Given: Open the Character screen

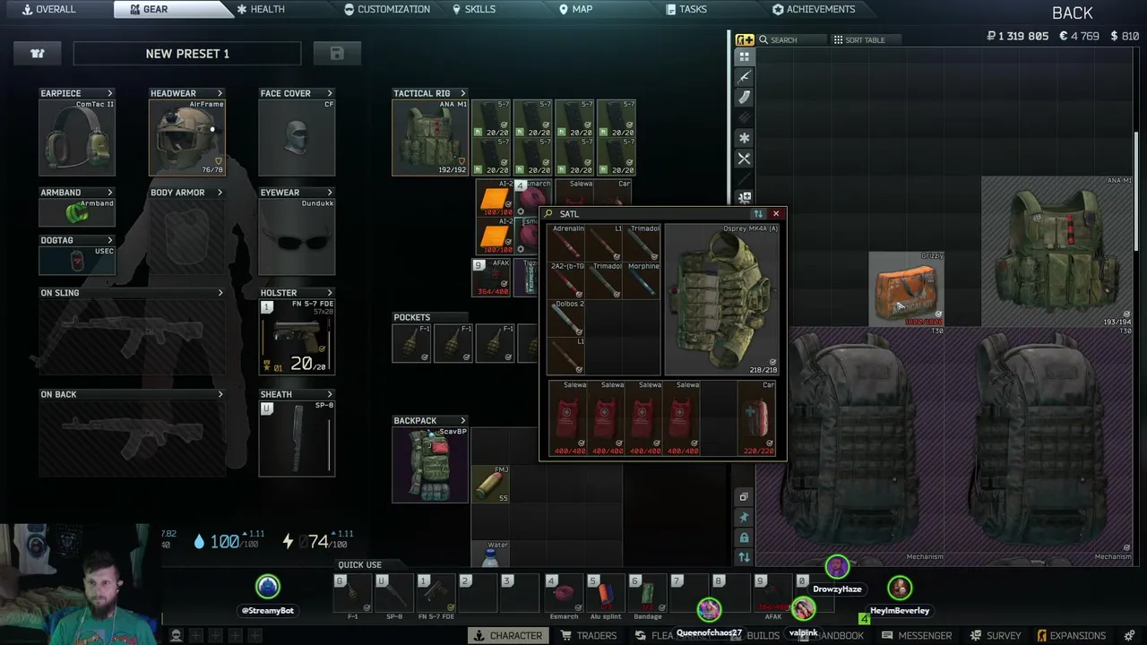Looking at the screenshot, I should (508, 635).
